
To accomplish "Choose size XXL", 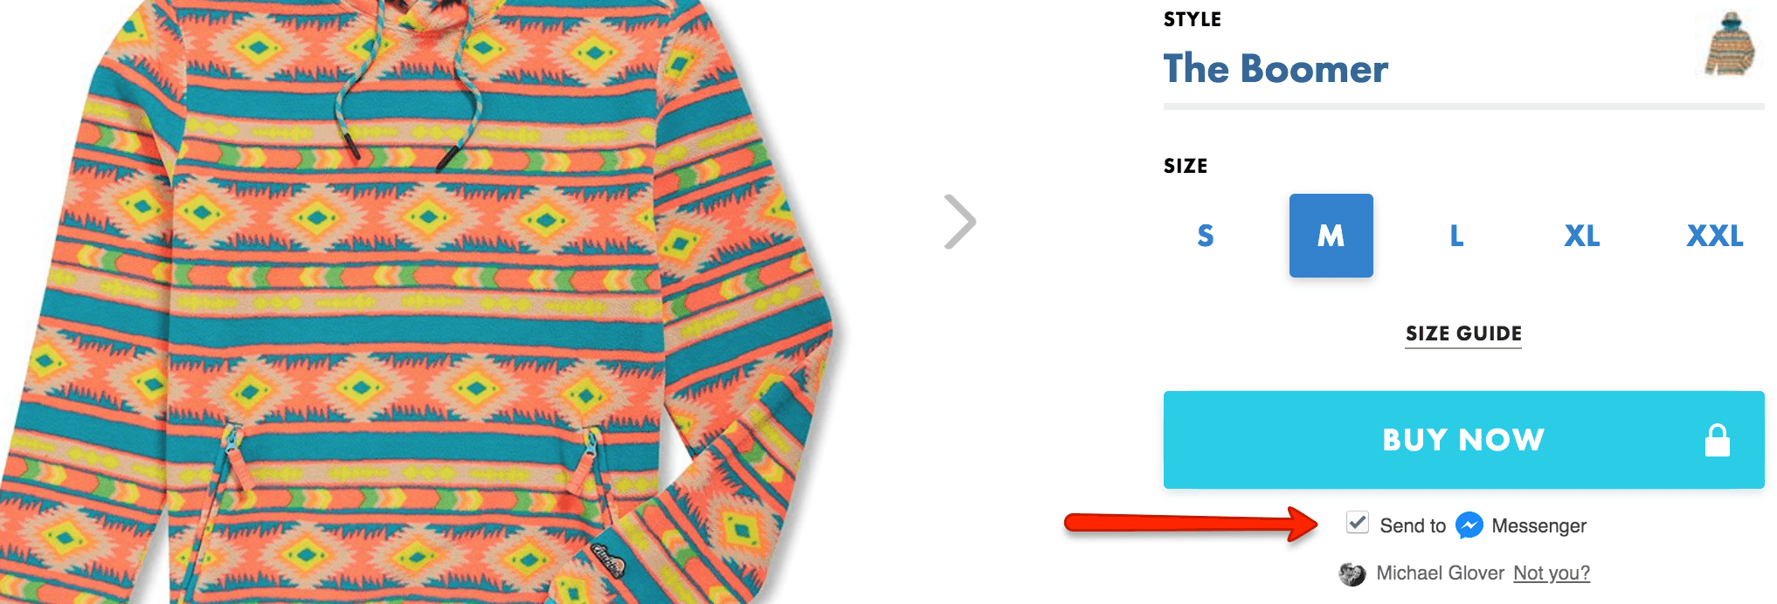I will click(1714, 236).
